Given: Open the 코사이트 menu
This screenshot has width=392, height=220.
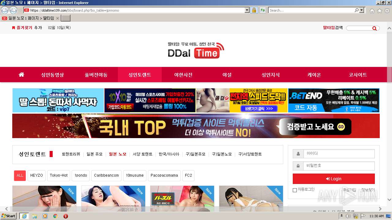Looking at the screenshot, I should (x=358, y=75).
